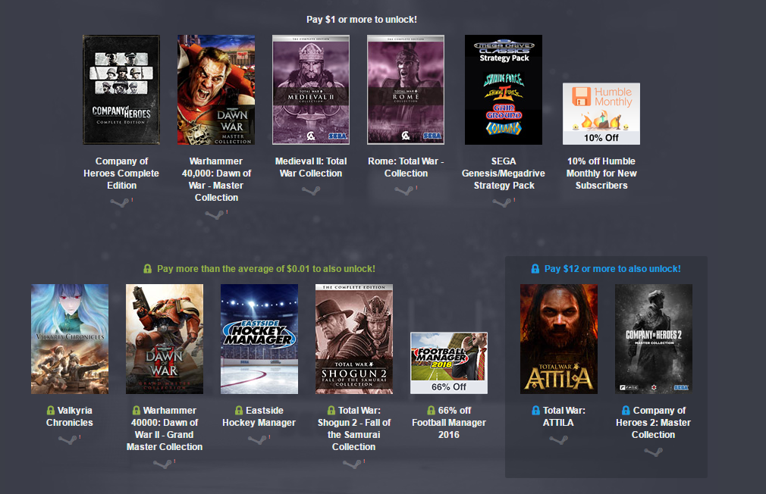
Task: Click Warhammer 40,000: Dawn of War Master Collection title
Action: click(216, 179)
